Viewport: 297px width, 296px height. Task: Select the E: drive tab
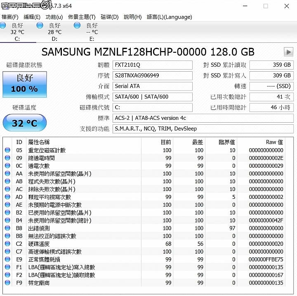[x=92, y=32]
